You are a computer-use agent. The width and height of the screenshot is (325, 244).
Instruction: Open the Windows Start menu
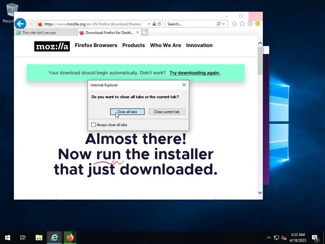(8, 238)
